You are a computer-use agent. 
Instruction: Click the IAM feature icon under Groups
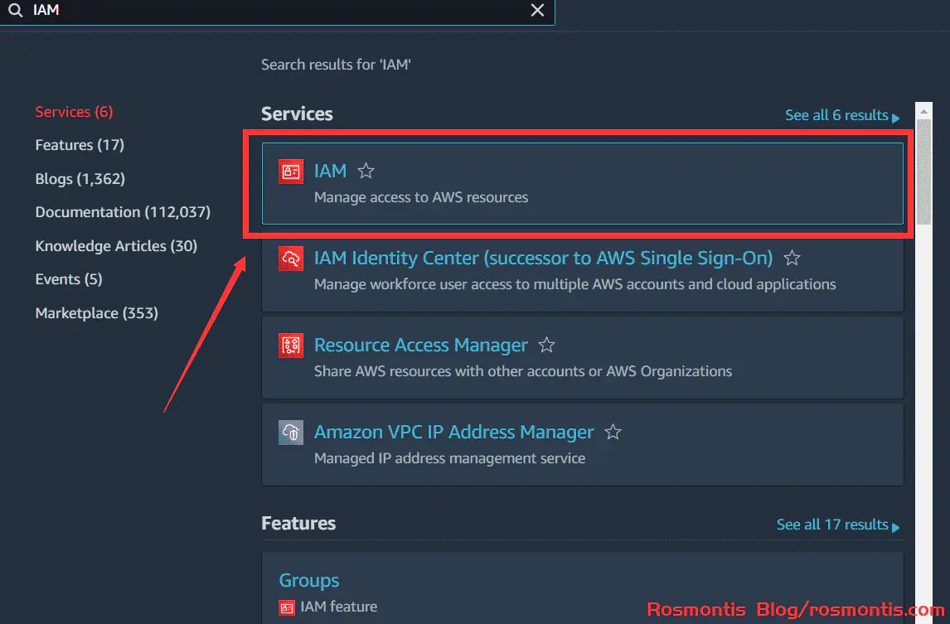point(287,607)
